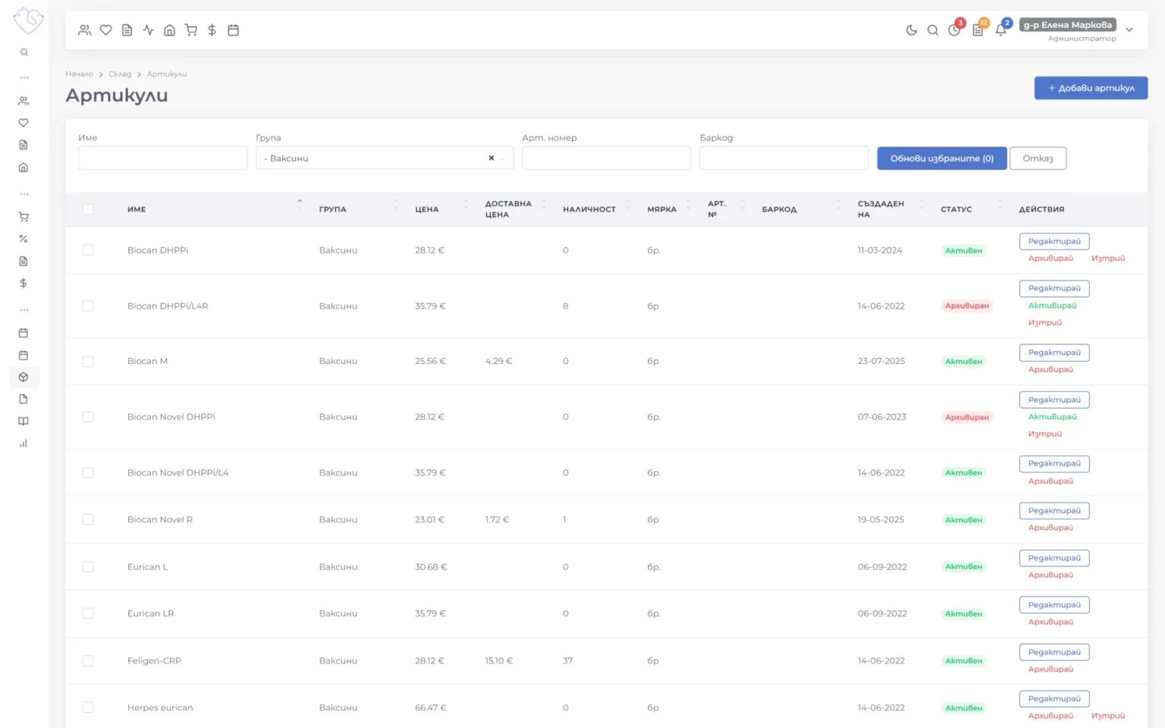Check the Biocan DHPPi row checkbox
Viewport: 1165px width, 728px height.
[88, 250]
